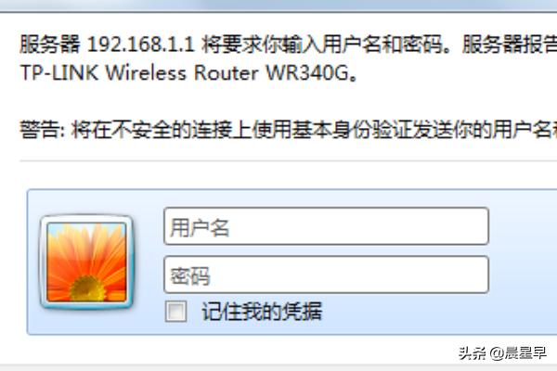Click the 头条 @晨星早 watermark
Image resolution: width=557 pixels, height=371 pixels.
click(x=502, y=352)
